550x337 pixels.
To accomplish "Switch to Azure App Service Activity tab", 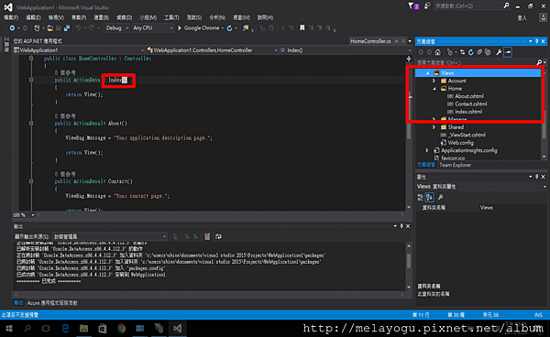I will coord(52,303).
